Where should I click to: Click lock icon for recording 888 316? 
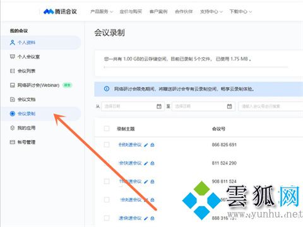point(153,218)
